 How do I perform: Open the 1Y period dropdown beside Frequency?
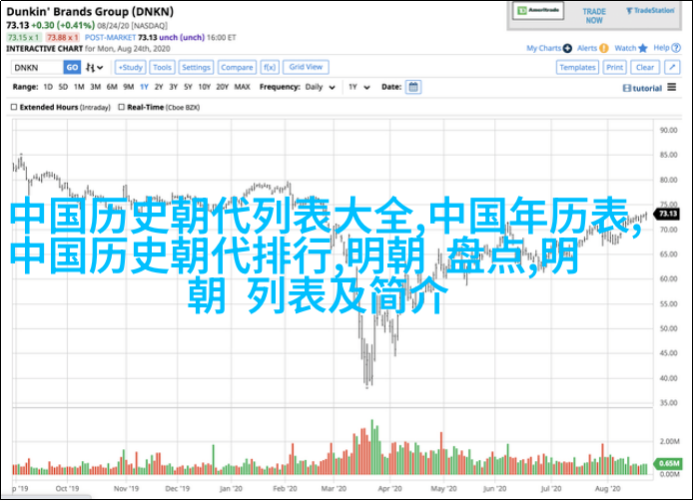tap(358, 87)
